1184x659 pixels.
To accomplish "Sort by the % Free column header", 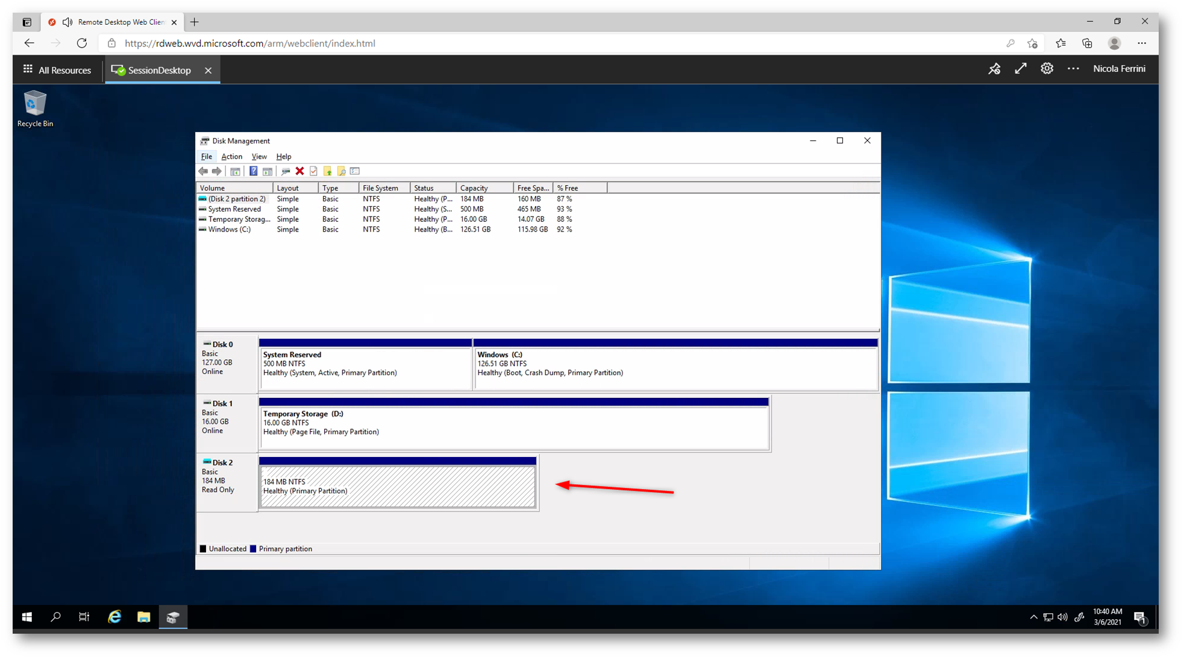I will pos(580,188).
